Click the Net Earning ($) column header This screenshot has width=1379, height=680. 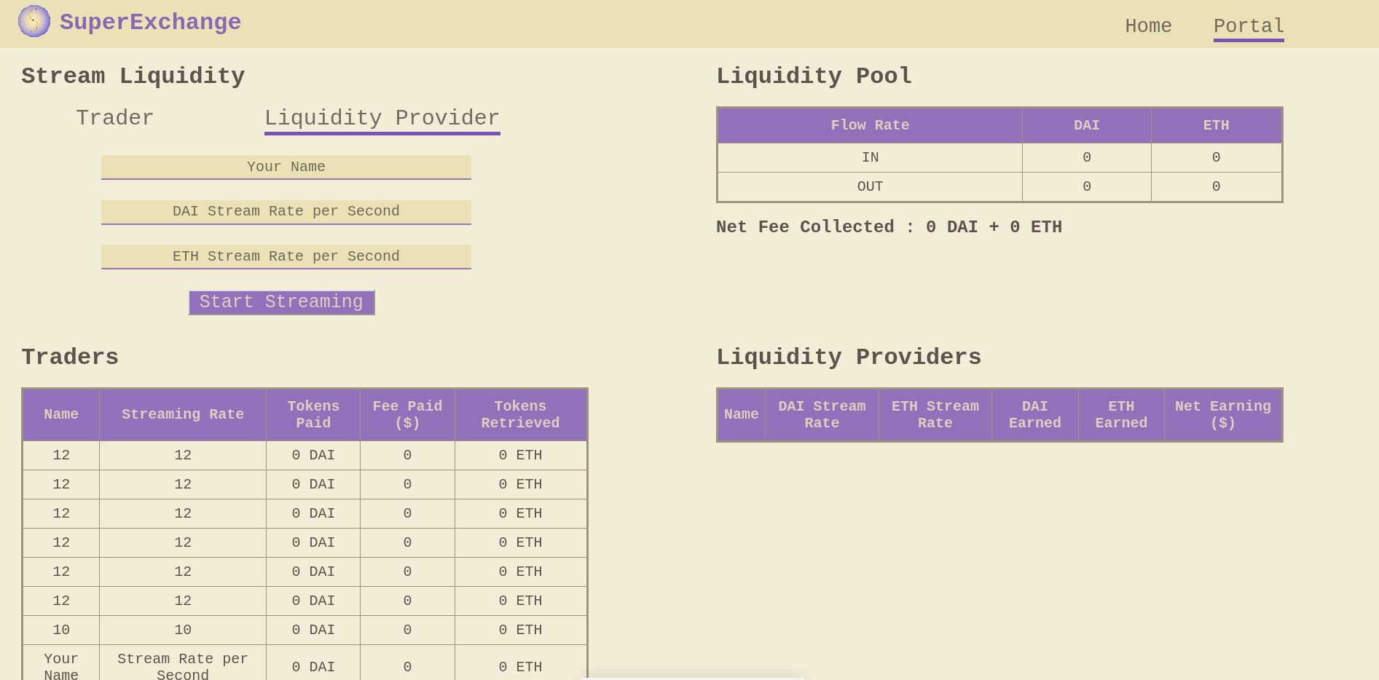(x=1223, y=414)
